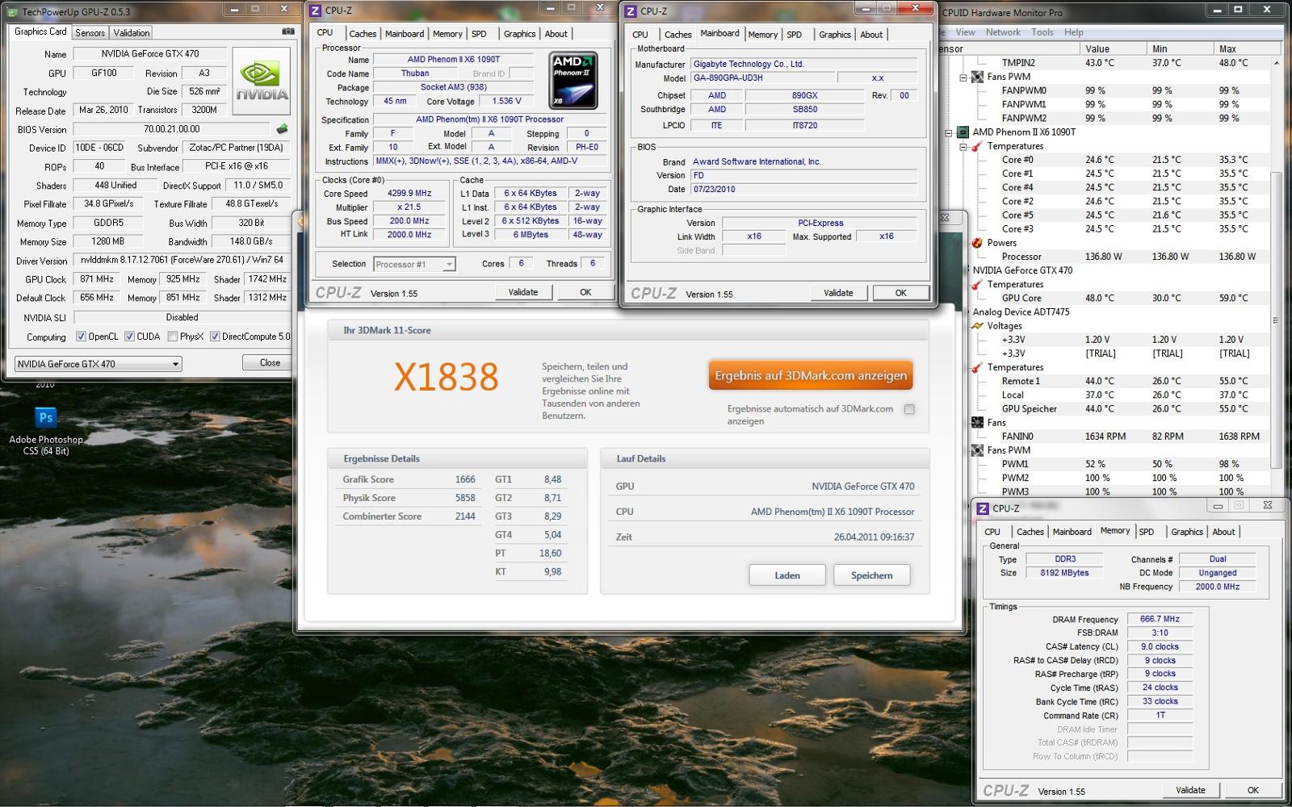
Task: Open Caches tab in CPU-Z processor window
Action: pos(363,34)
